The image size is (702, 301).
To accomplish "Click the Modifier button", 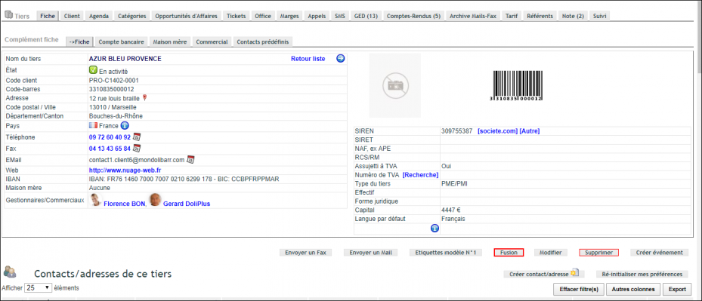I will point(551,253).
